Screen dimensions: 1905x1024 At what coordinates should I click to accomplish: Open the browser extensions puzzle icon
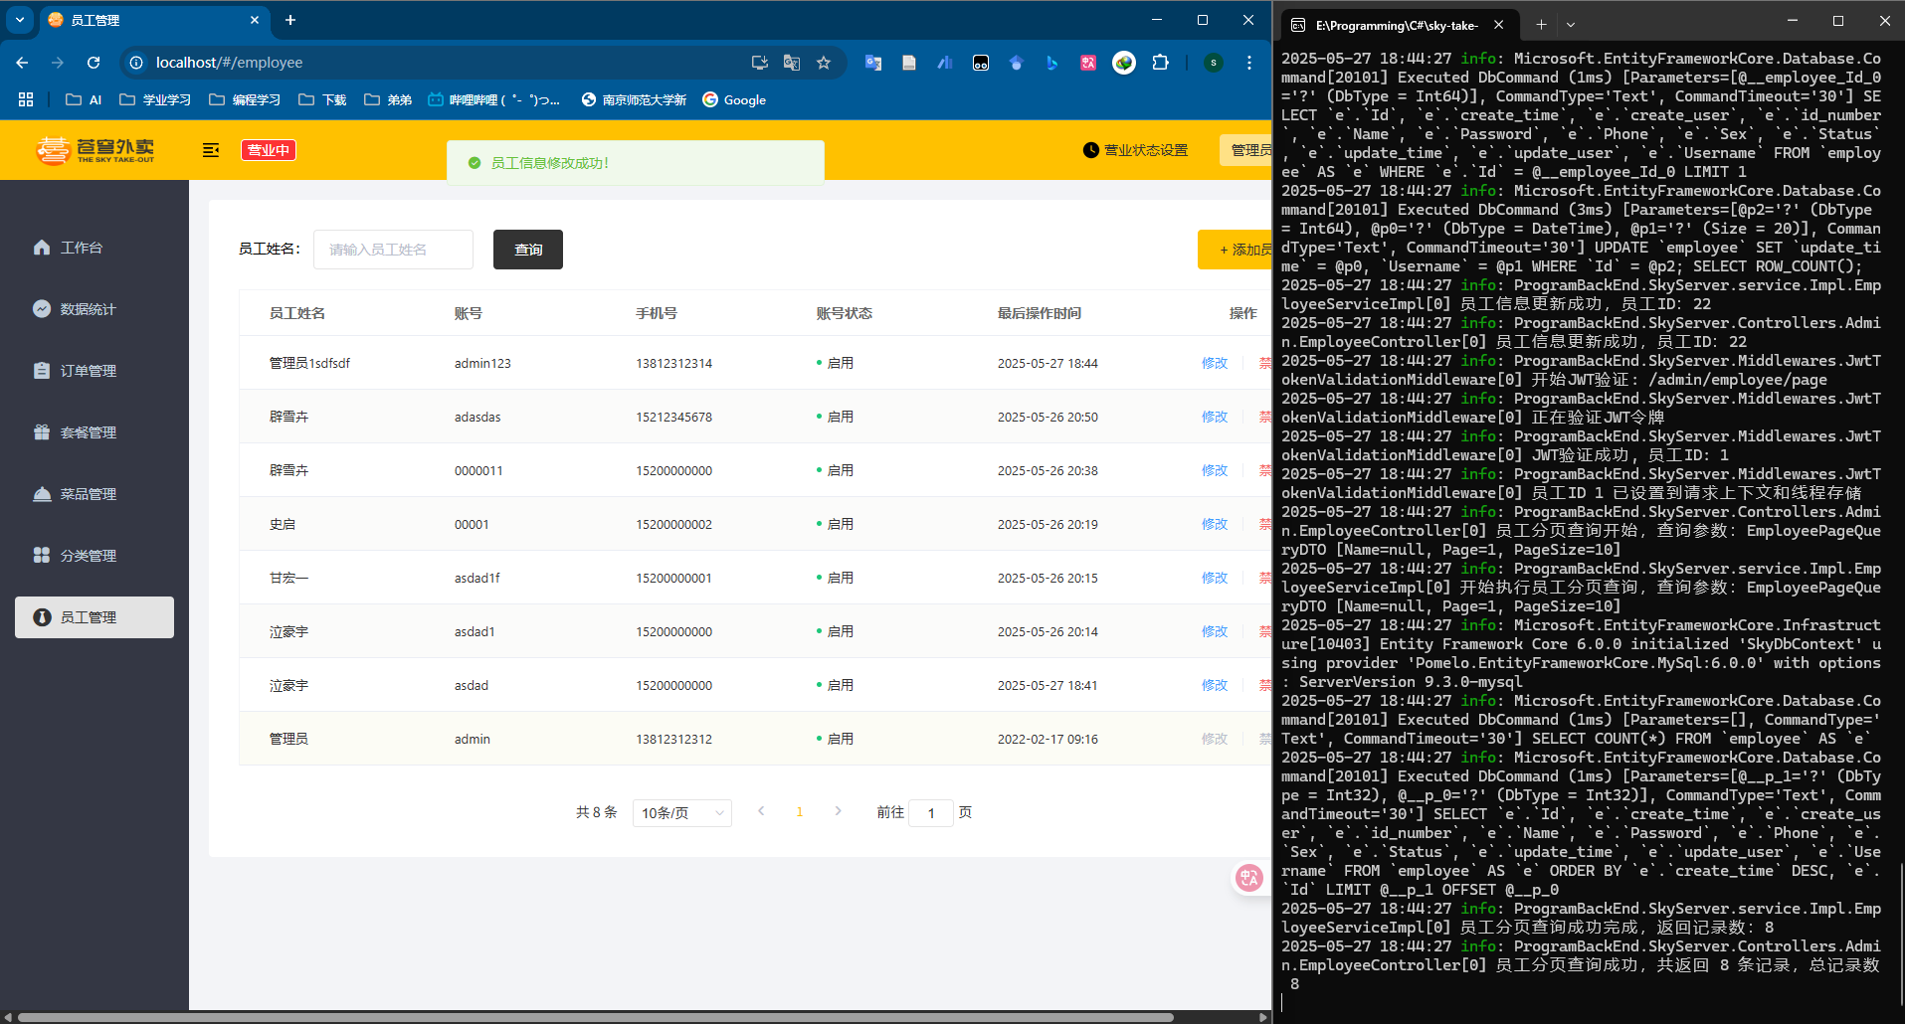pos(1160,63)
